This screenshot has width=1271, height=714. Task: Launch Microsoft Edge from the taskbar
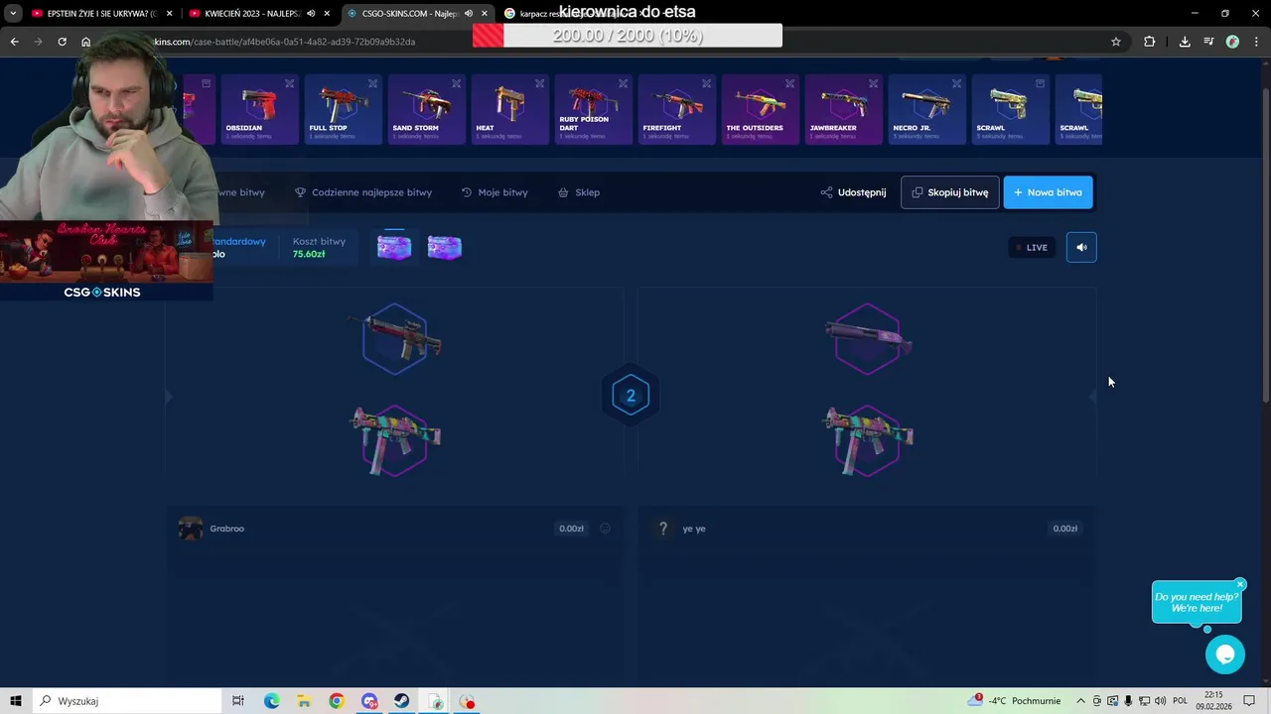coord(272,701)
